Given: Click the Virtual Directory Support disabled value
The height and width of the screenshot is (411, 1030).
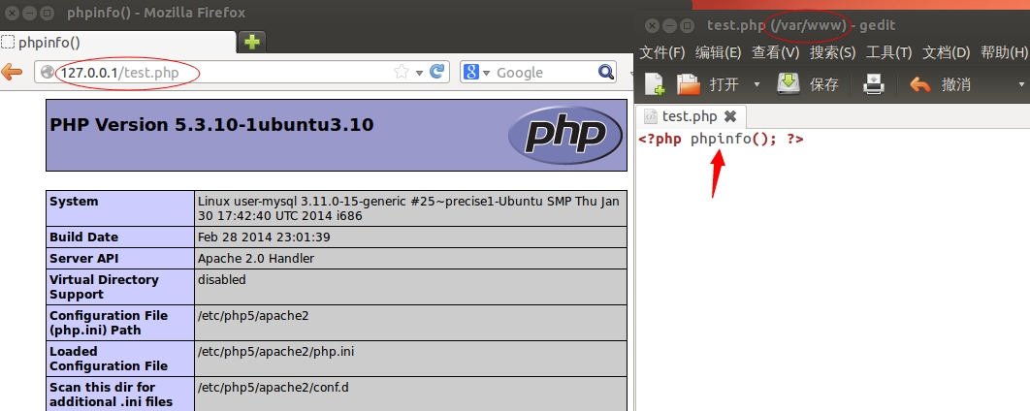Looking at the screenshot, I should [221, 280].
